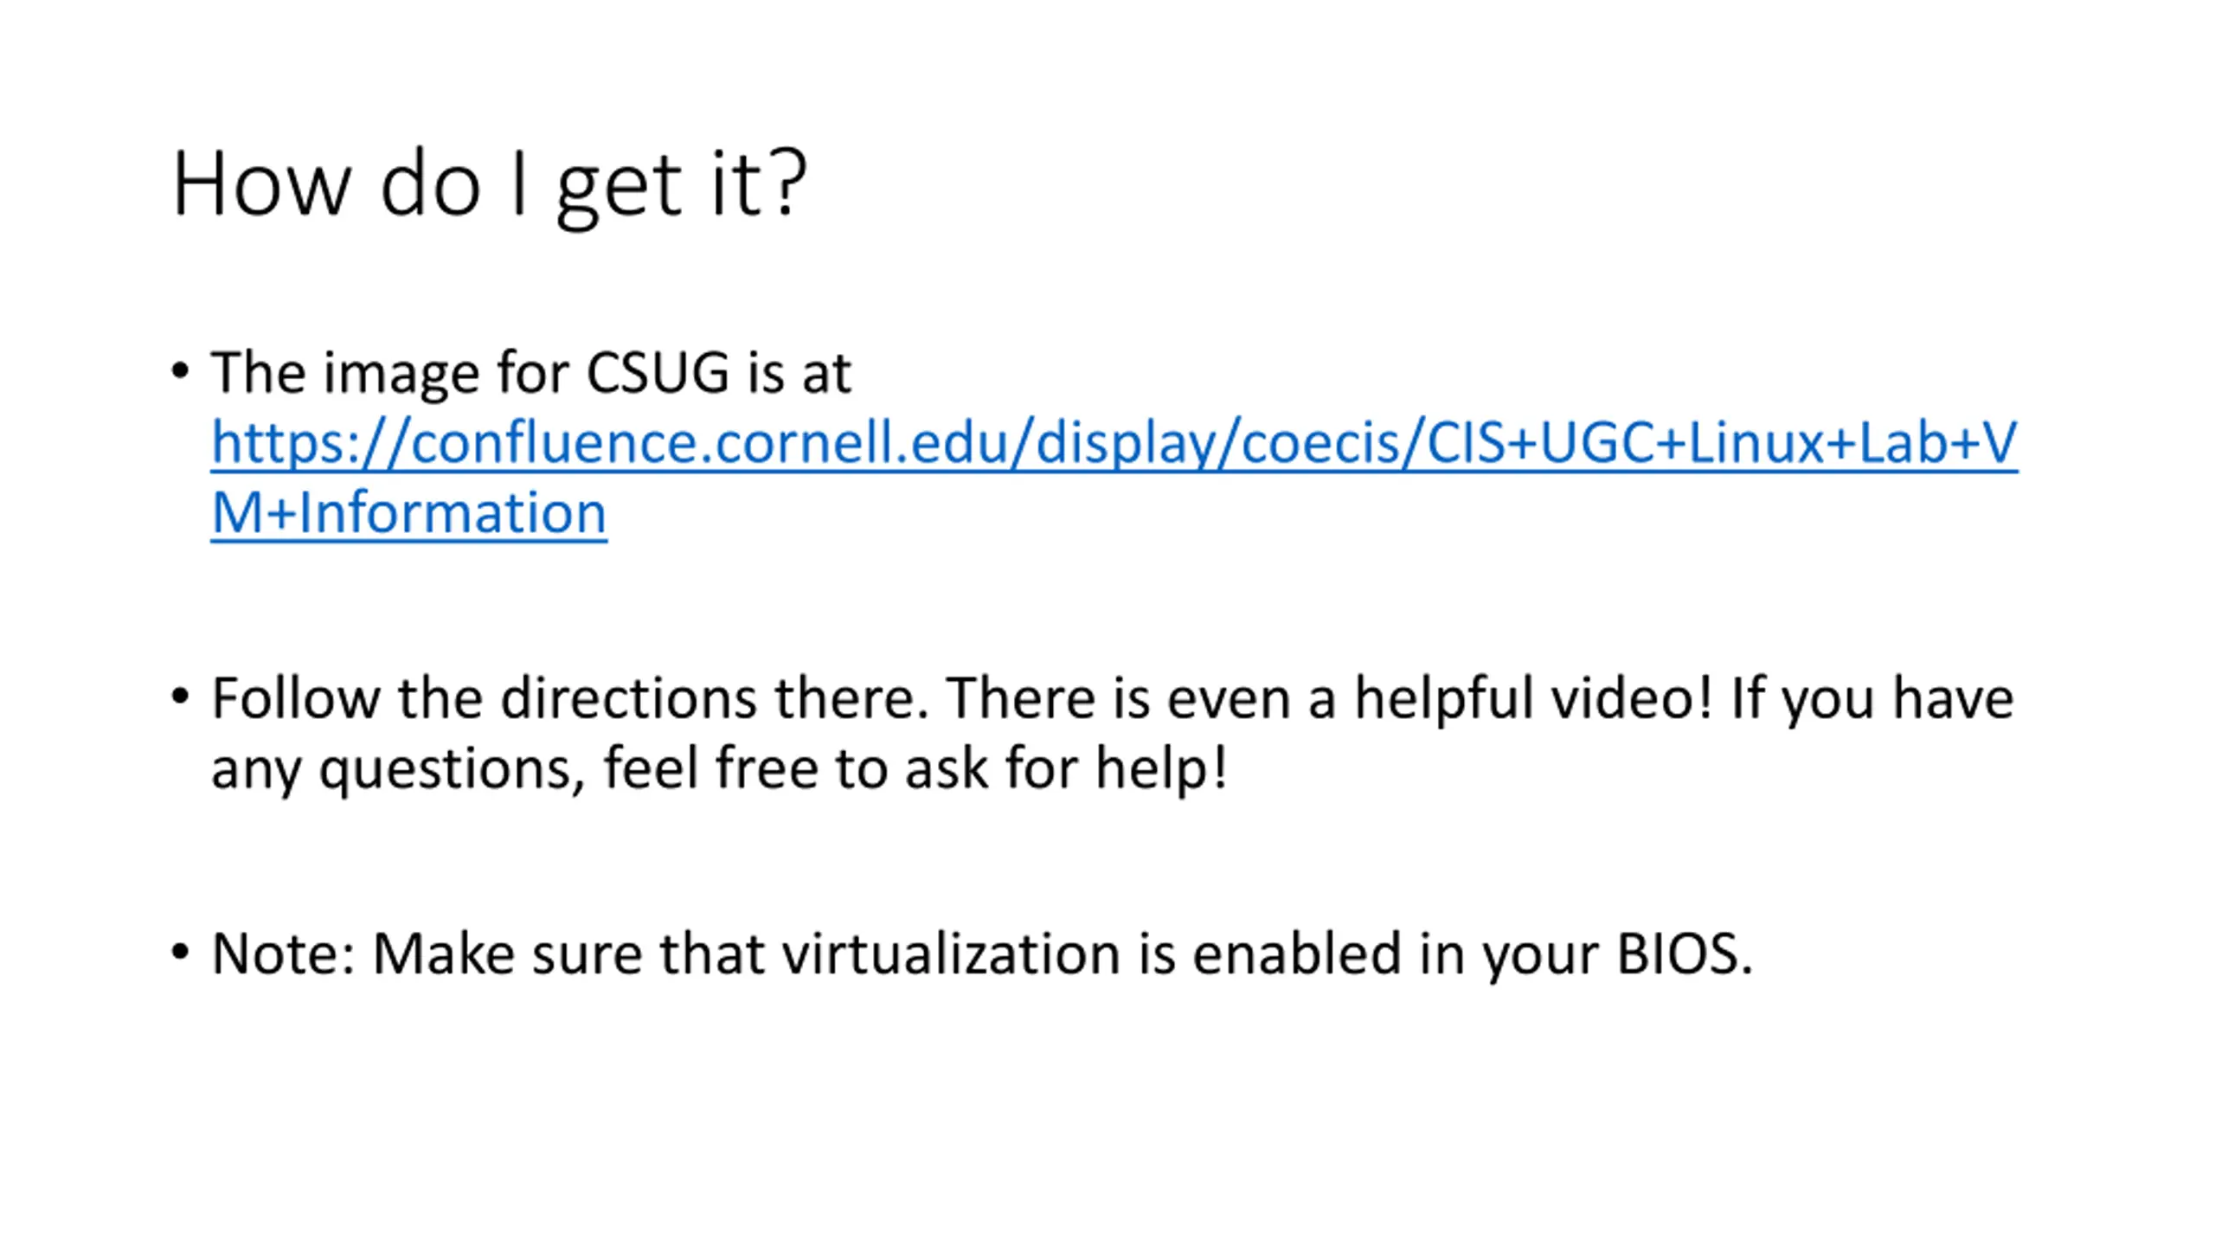Open the confluence.cornell.edu hyperlink

coord(1114,477)
